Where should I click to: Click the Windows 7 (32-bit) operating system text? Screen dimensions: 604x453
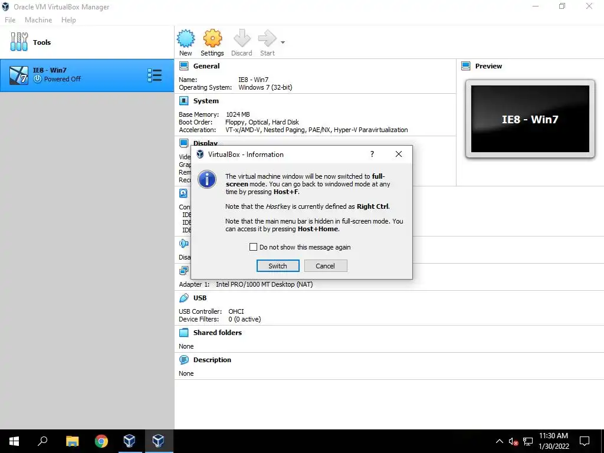pos(265,87)
